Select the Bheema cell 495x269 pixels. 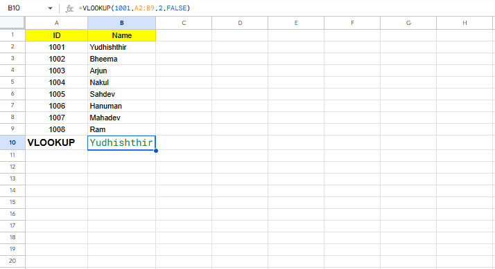(x=121, y=59)
